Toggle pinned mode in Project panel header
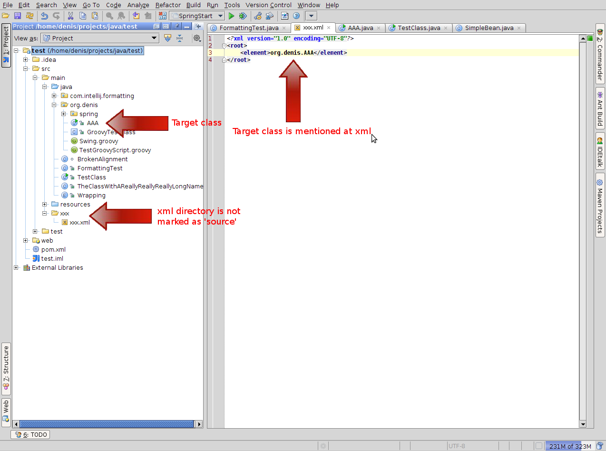 click(176, 27)
